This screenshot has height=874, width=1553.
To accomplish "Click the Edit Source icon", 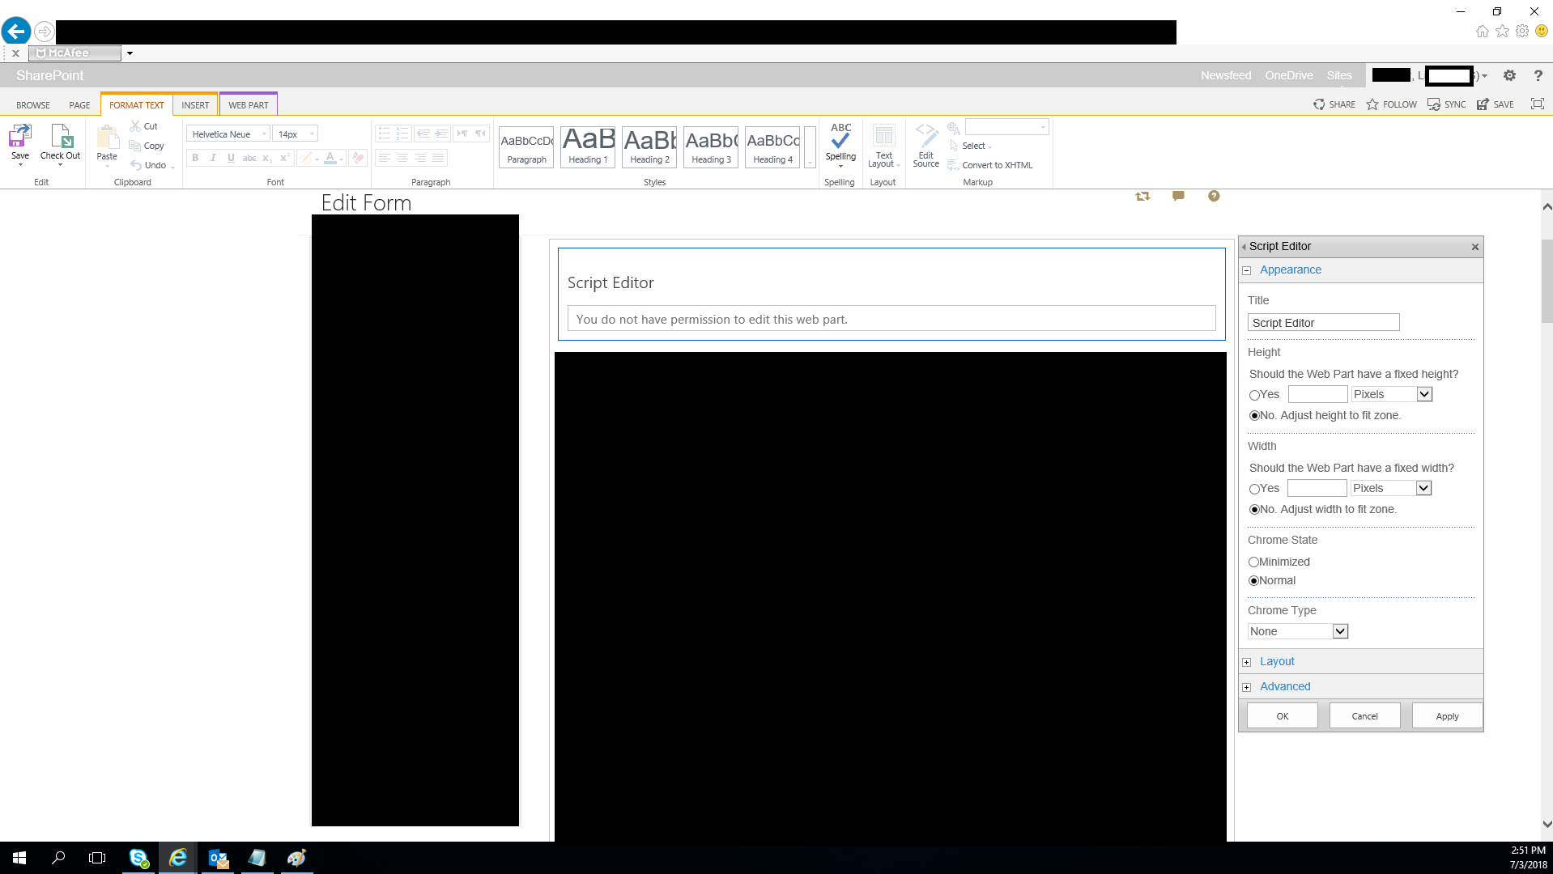I will click(925, 135).
